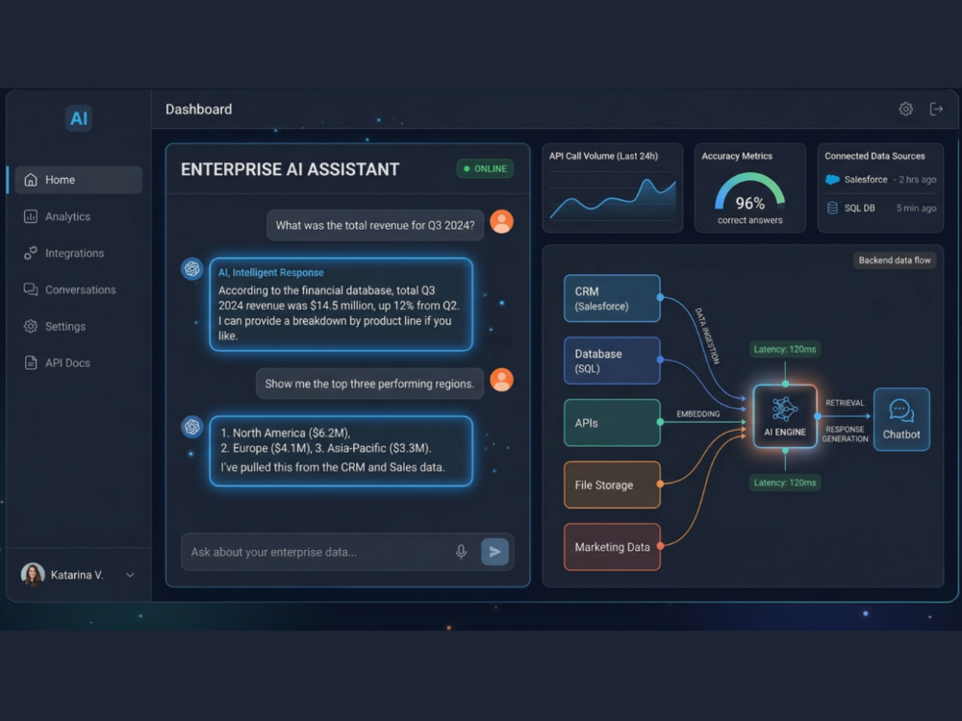The height and width of the screenshot is (721, 962).
Task: Click 'Show me the top three' message
Action: click(369, 384)
